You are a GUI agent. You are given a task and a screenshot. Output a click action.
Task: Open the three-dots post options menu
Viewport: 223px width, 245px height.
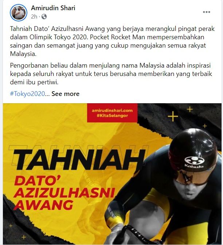coord(206,12)
